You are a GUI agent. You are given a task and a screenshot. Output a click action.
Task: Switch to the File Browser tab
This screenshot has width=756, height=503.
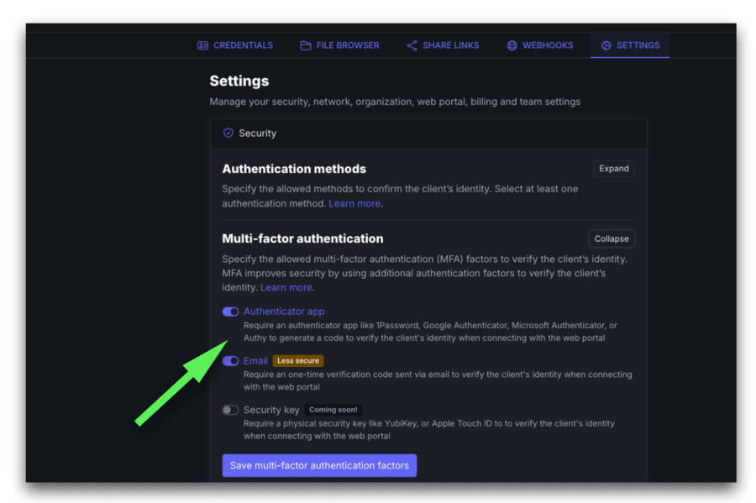pyautogui.click(x=347, y=45)
